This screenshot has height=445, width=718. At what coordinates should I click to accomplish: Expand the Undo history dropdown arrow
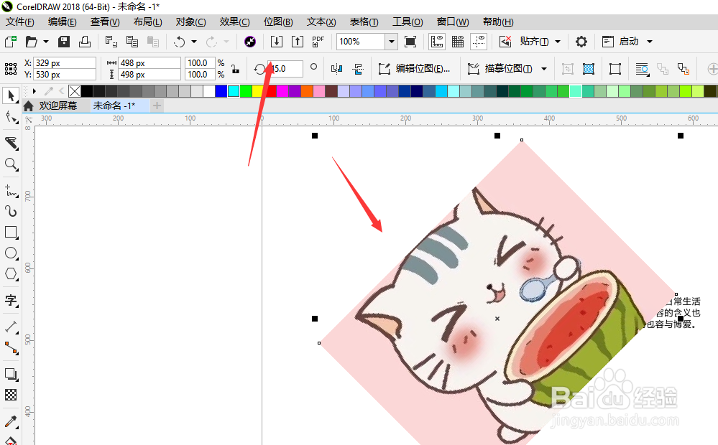[194, 42]
